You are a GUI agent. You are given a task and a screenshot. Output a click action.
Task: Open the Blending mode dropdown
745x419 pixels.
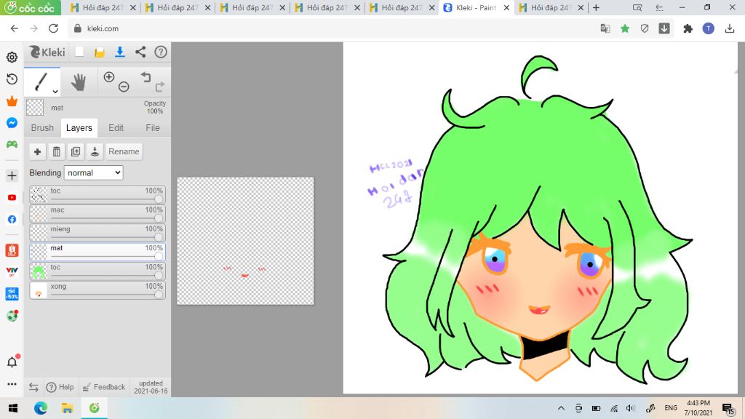pos(94,173)
